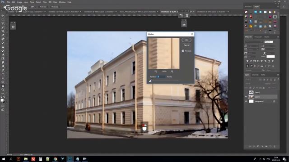Open Chrome from the taskbar
This screenshot has height=162, width=289.
(55, 159)
